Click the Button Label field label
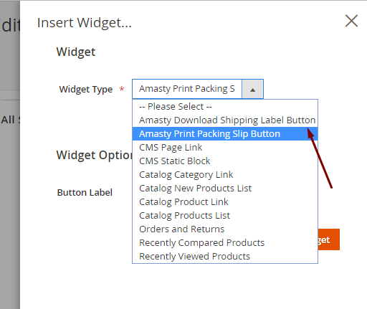367x309 pixels. [85, 192]
